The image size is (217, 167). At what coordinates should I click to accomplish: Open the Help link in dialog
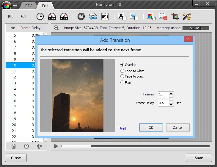click(122, 128)
